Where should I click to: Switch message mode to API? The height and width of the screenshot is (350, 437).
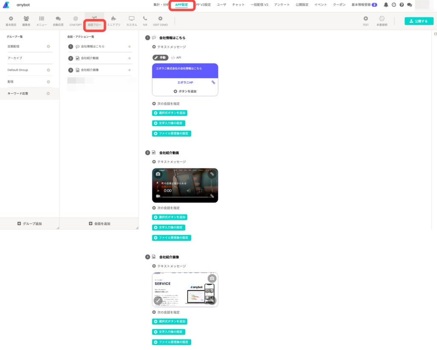click(x=176, y=57)
